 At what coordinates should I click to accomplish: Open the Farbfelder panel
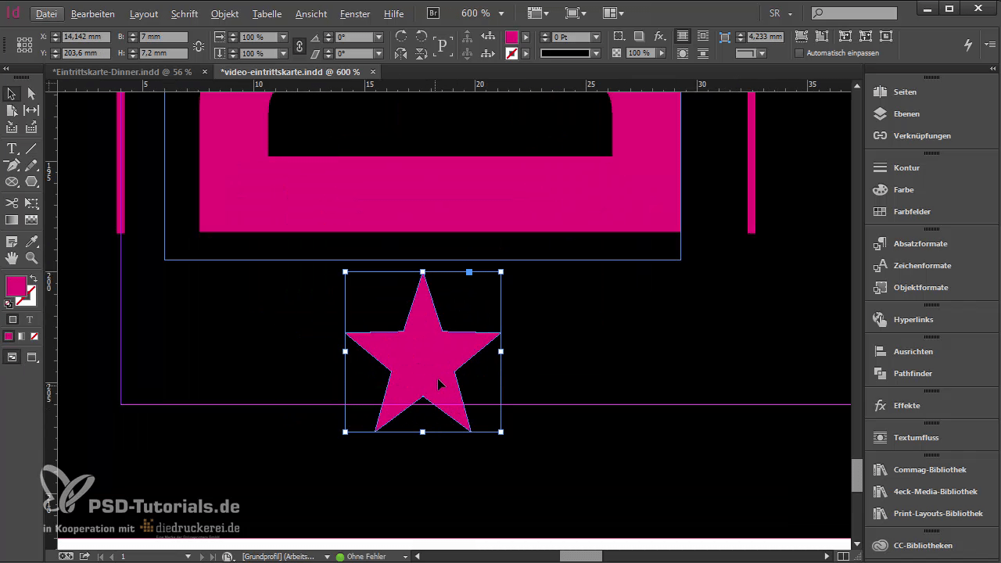pos(912,211)
